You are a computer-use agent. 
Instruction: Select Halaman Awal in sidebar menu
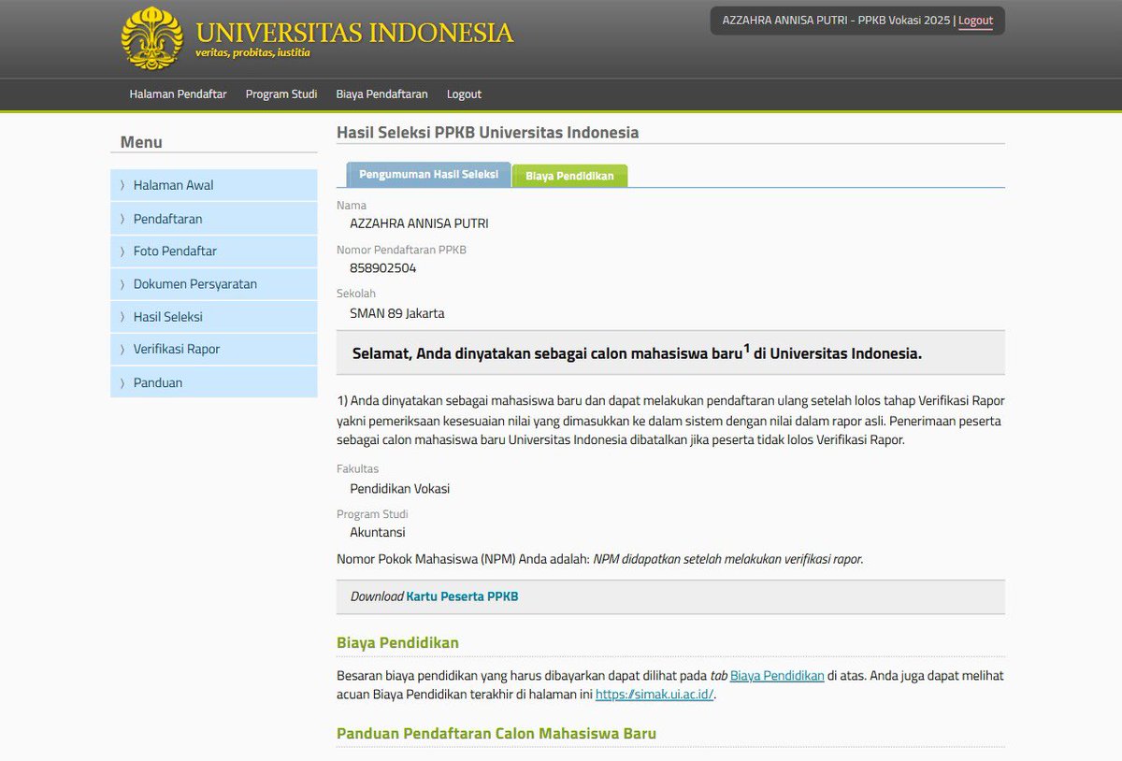(214, 185)
